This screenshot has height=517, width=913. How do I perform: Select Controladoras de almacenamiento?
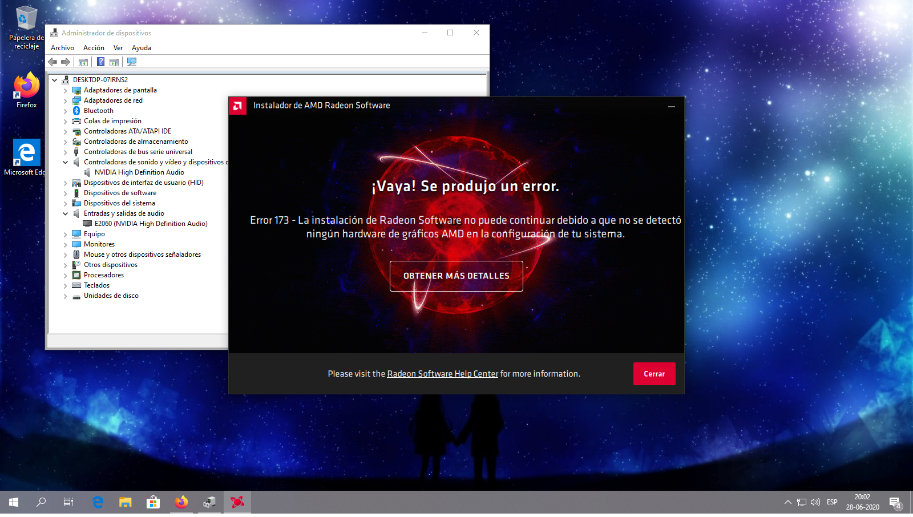pyautogui.click(x=136, y=142)
